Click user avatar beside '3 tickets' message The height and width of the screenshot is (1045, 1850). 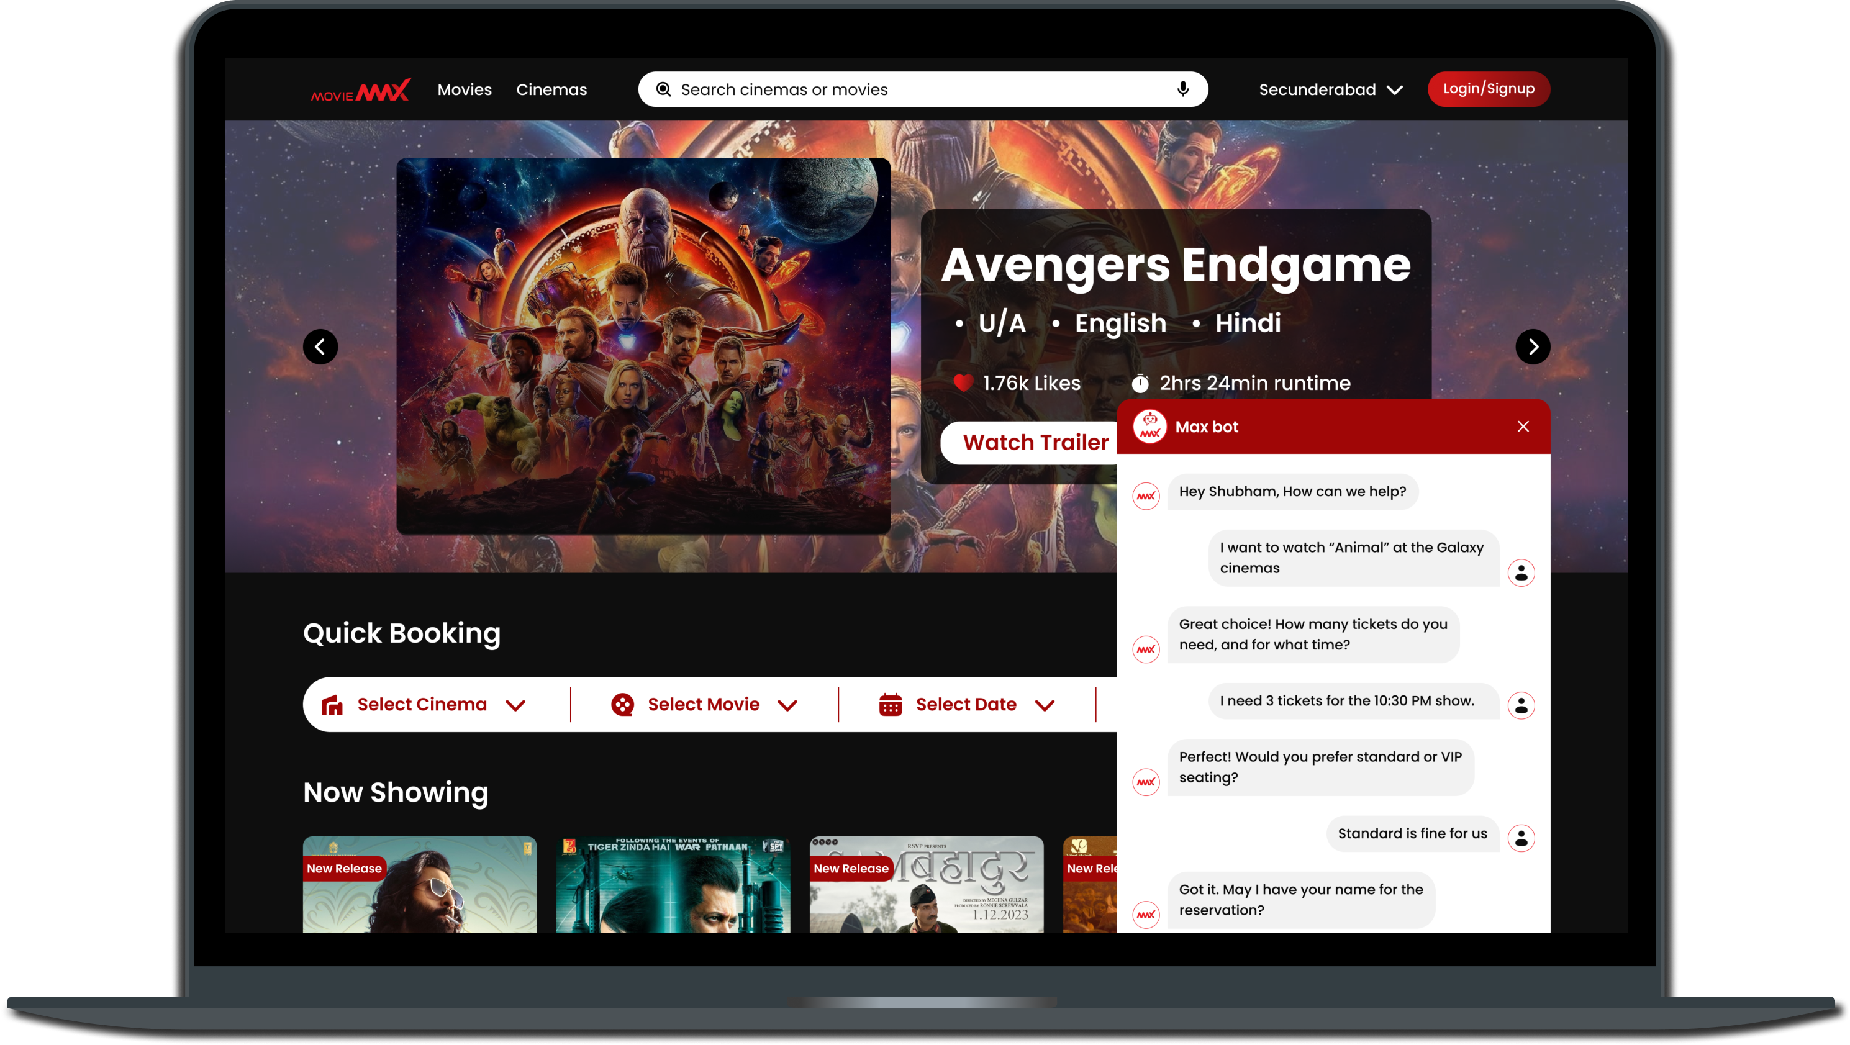click(1521, 705)
